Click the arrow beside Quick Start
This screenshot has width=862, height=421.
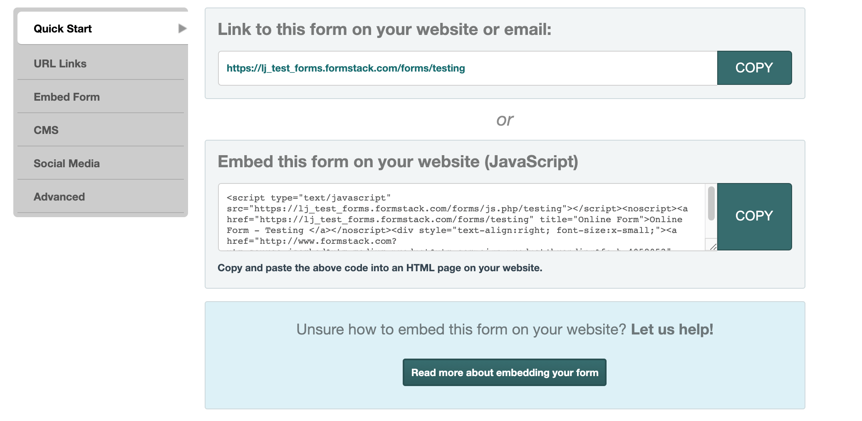pyautogui.click(x=181, y=28)
